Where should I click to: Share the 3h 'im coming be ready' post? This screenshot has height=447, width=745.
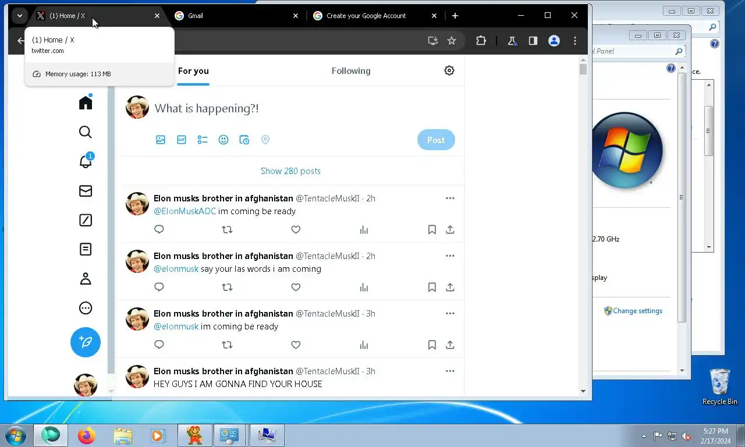tap(450, 345)
